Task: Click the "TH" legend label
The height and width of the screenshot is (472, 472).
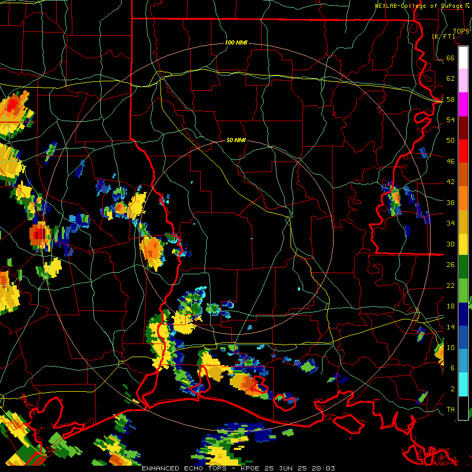Action: pyautogui.click(x=450, y=410)
